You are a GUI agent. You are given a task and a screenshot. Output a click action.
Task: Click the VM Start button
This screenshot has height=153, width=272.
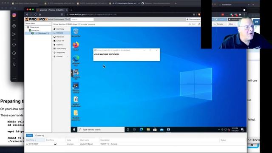click(192, 24)
